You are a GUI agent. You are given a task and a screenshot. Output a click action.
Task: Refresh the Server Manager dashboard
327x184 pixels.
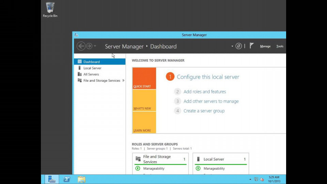point(238,46)
